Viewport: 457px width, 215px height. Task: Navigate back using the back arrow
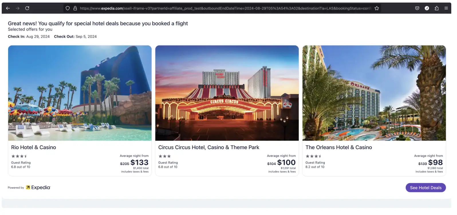tap(8, 8)
